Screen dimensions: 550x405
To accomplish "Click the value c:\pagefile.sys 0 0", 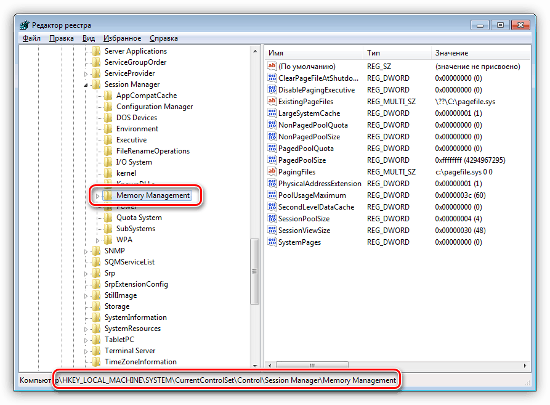I will (464, 172).
